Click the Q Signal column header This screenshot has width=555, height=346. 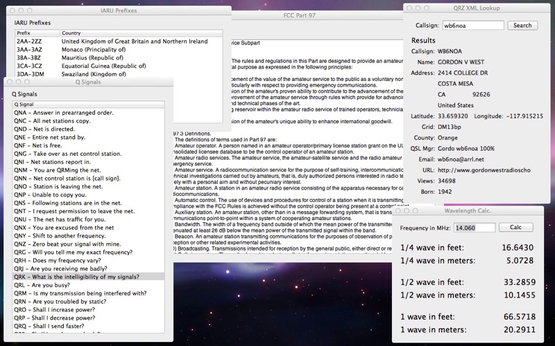tap(89, 104)
